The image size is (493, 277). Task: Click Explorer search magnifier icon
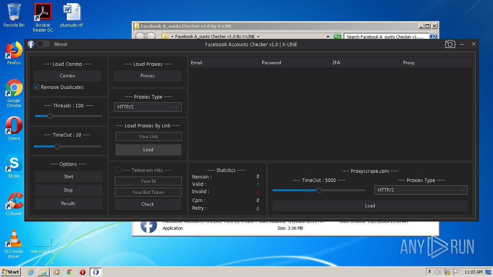(x=433, y=37)
